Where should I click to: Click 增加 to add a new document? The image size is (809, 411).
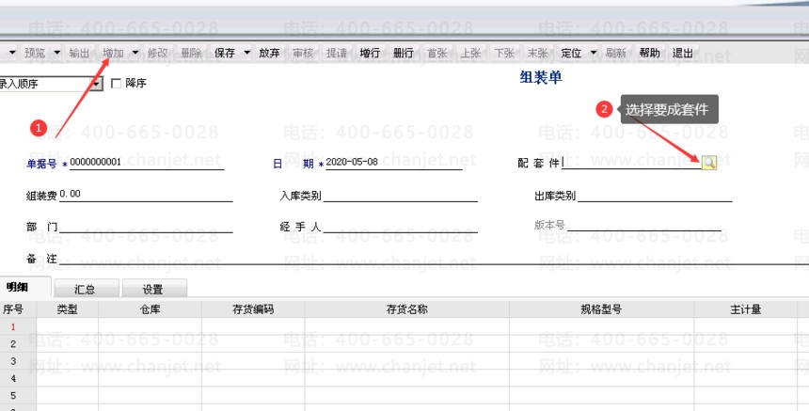pos(113,53)
